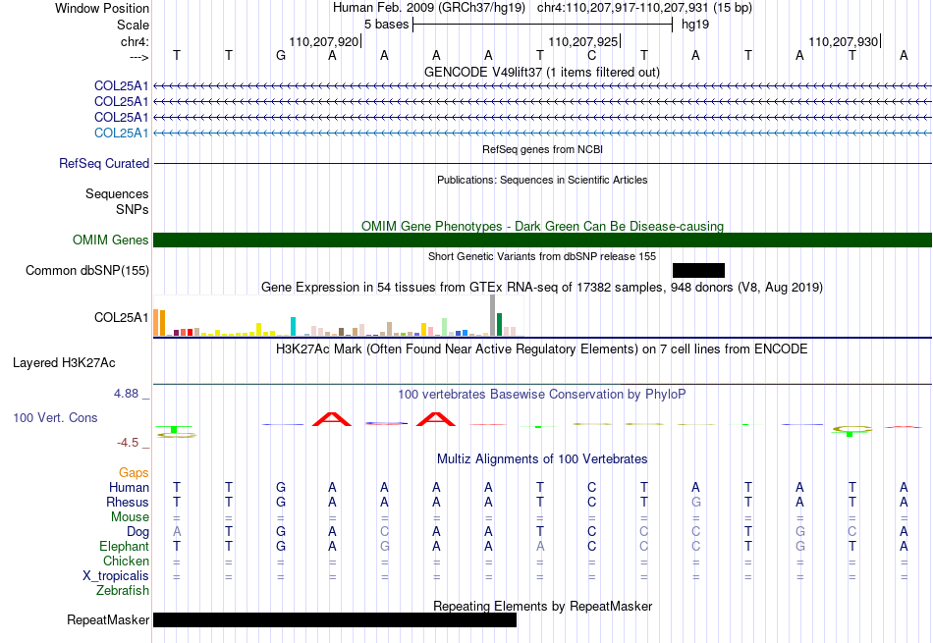This screenshot has width=933, height=643.
Task: Click the tallest gray bar in GTEx chart
Action: click(493, 315)
